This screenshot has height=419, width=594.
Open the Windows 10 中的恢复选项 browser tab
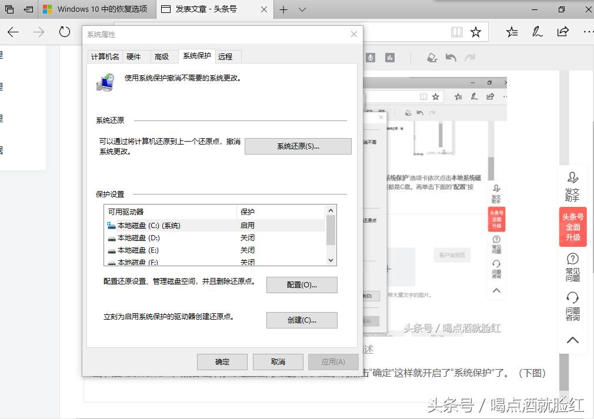pyautogui.click(x=103, y=9)
